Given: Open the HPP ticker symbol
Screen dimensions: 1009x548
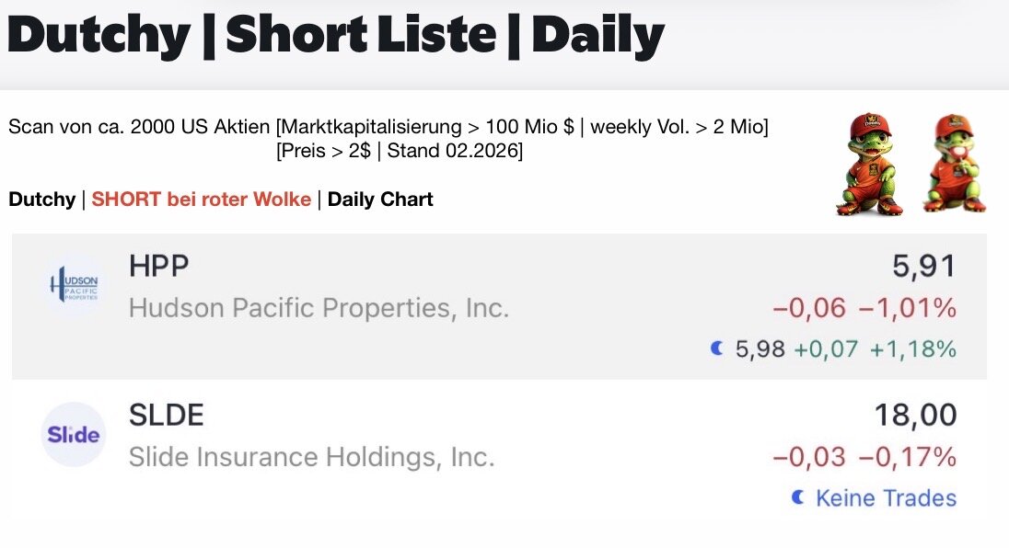Looking at the screenshot, I should 159,267.
